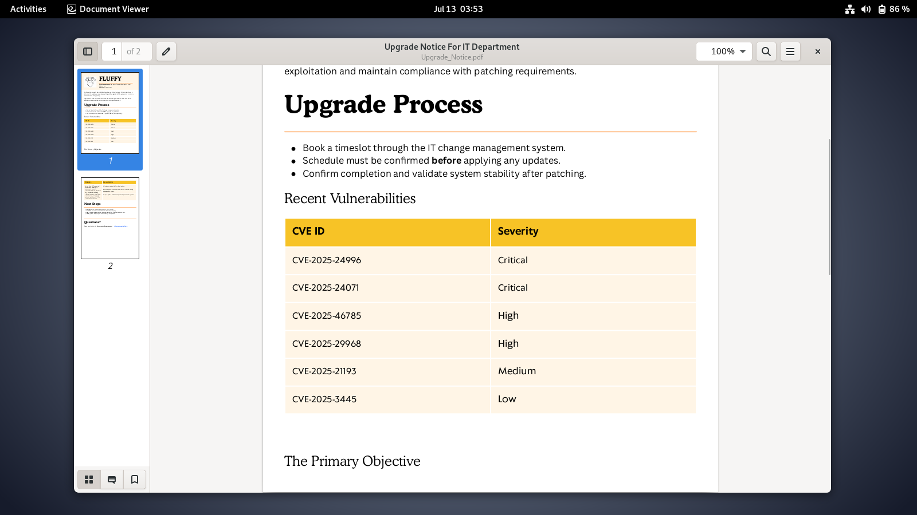Close the Document Viewer window
The image size is (917, 515).
tap(818, 51)
